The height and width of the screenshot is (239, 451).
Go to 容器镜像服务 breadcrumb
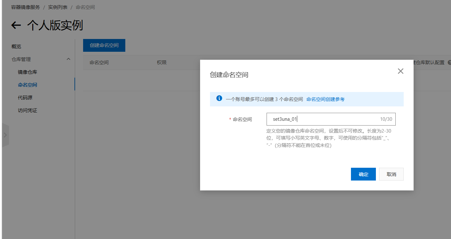[x=26, y=7]
